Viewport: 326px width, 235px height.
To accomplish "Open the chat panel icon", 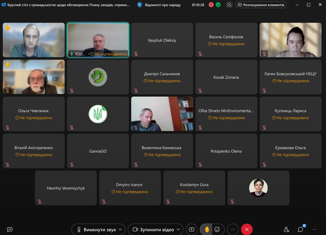I will [x=301, y=229].
